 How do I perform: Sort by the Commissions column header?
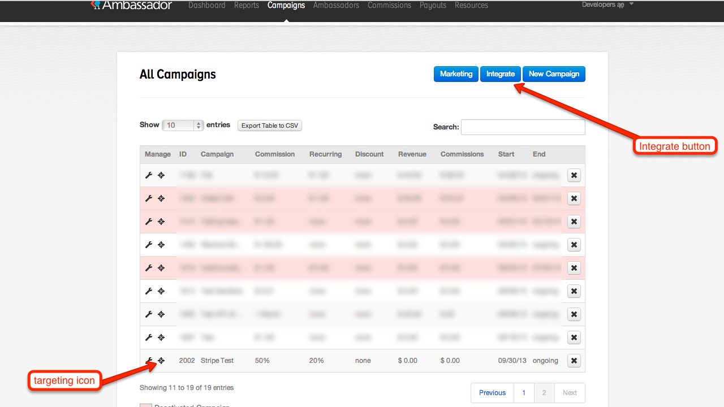coord(462,154)
